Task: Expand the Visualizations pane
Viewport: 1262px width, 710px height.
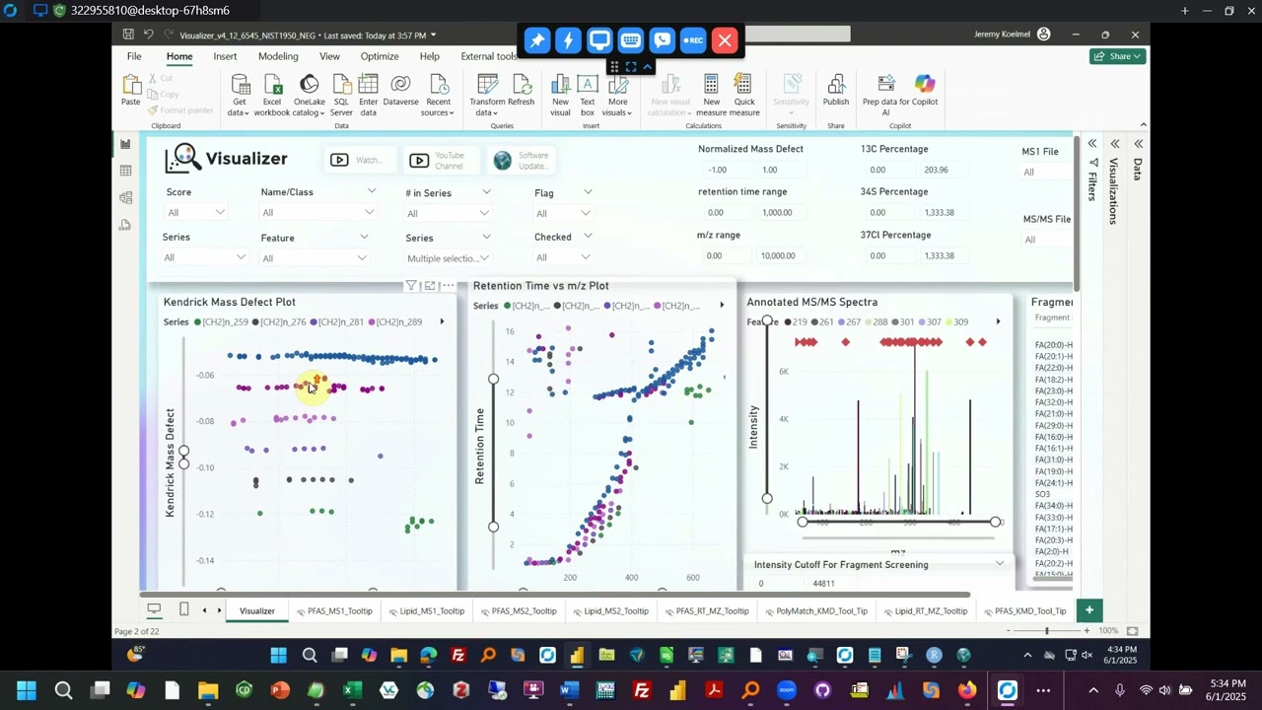Action: click(1115, 144)
